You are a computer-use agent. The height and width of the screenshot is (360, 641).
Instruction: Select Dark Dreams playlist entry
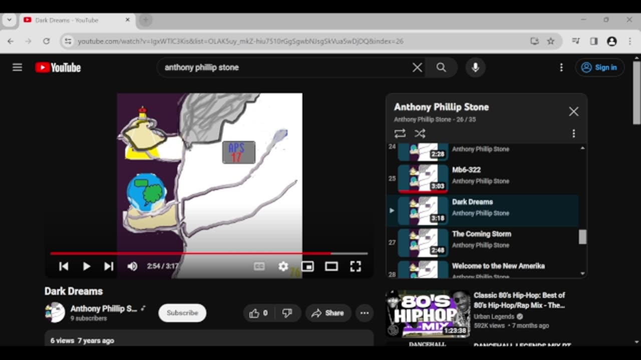coord(483,210)
